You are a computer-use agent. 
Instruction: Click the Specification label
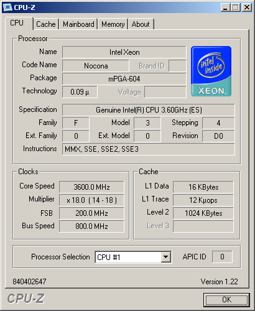pos(38,109)
